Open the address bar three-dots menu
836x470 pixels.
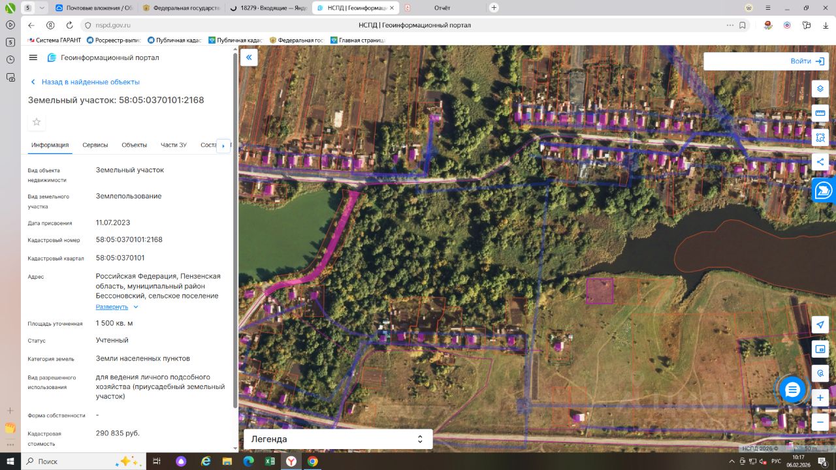730,25
